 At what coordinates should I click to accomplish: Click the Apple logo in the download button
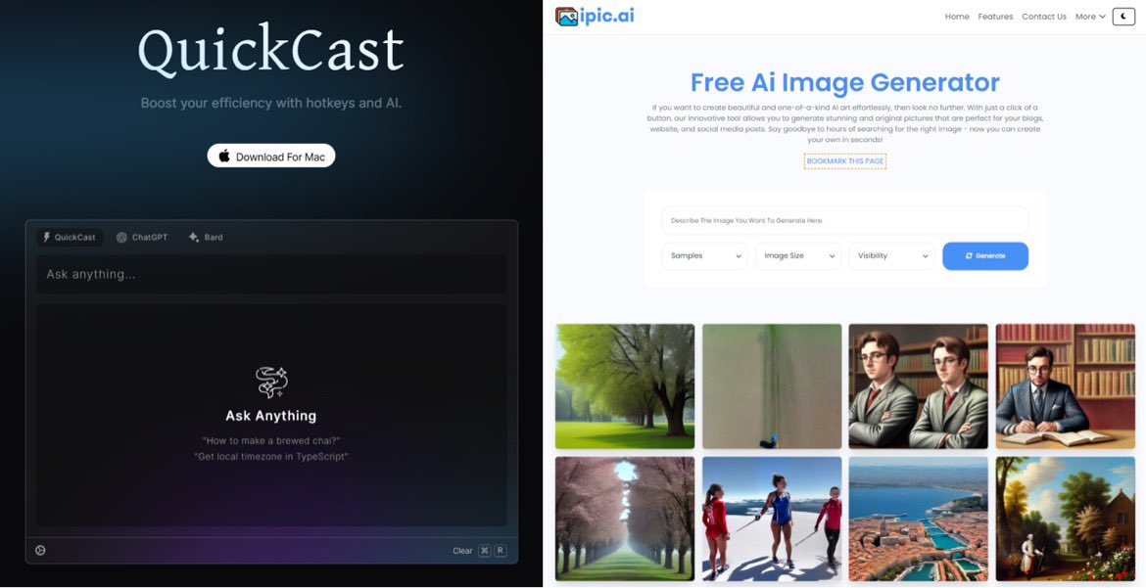tap(224, 156)
